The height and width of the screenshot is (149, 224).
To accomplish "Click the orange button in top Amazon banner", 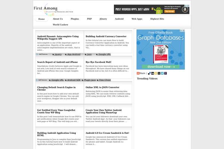I will (x=169, y=11).
